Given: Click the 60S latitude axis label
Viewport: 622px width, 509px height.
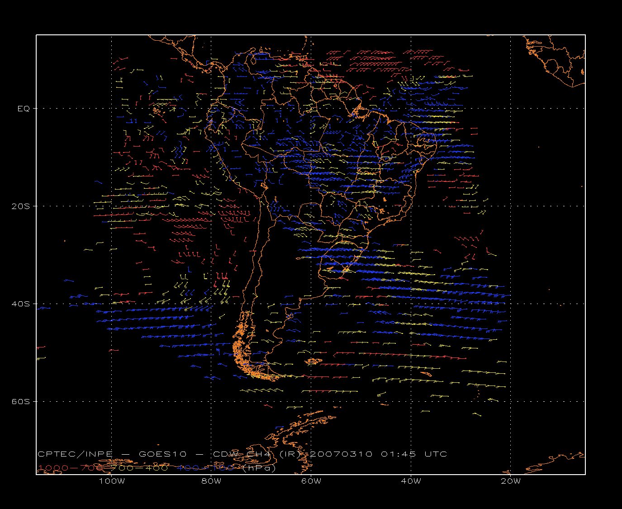Looking at the screenshot, I should coord(20,401).
